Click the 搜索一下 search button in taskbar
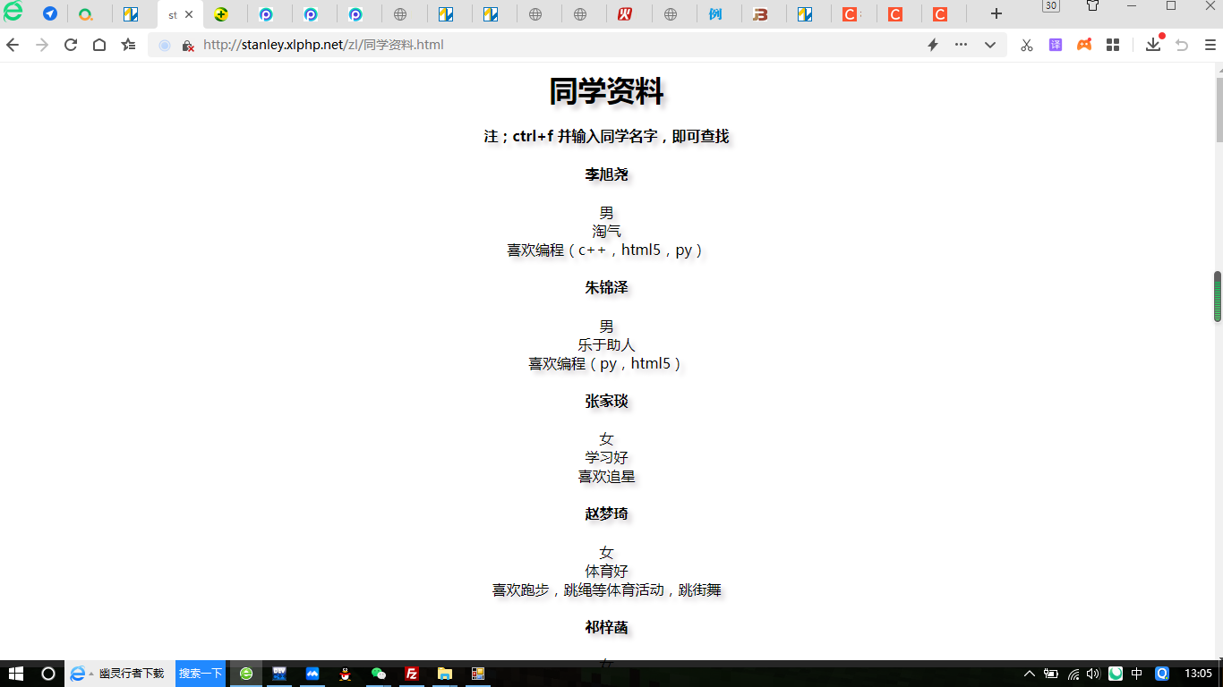The width and height of the screenshot is (1223, 687). coord(201,674)
